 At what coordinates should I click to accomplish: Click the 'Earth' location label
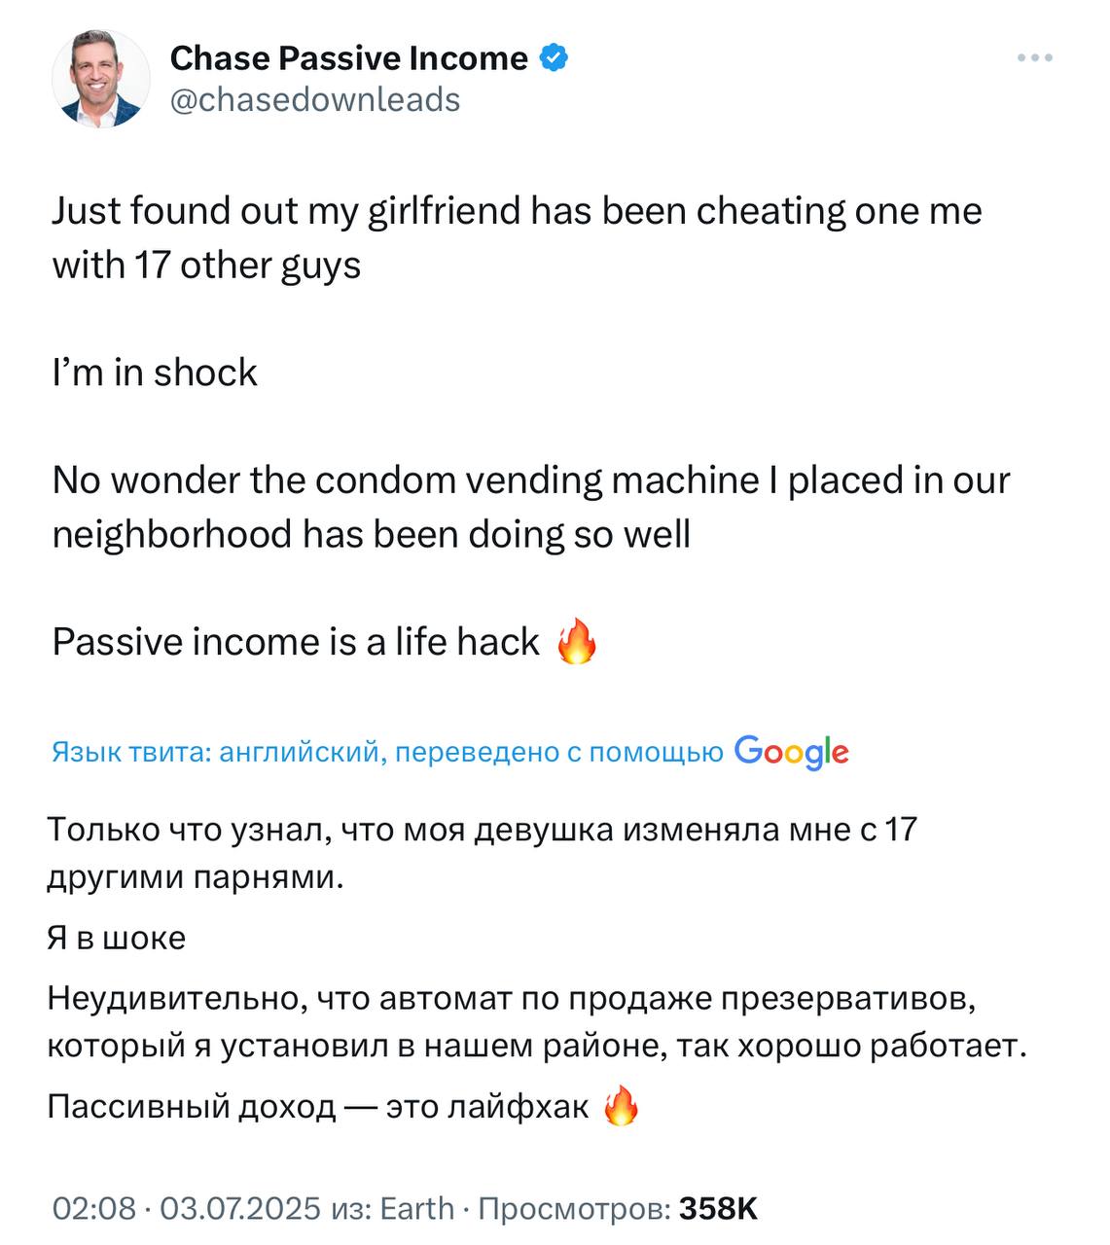point(416,1208)
